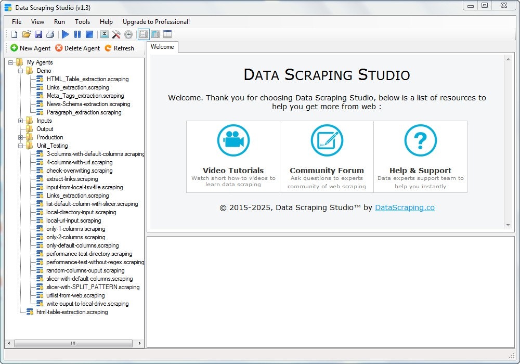Click the agents tree horizontal scrollbar

coord(73,343)
